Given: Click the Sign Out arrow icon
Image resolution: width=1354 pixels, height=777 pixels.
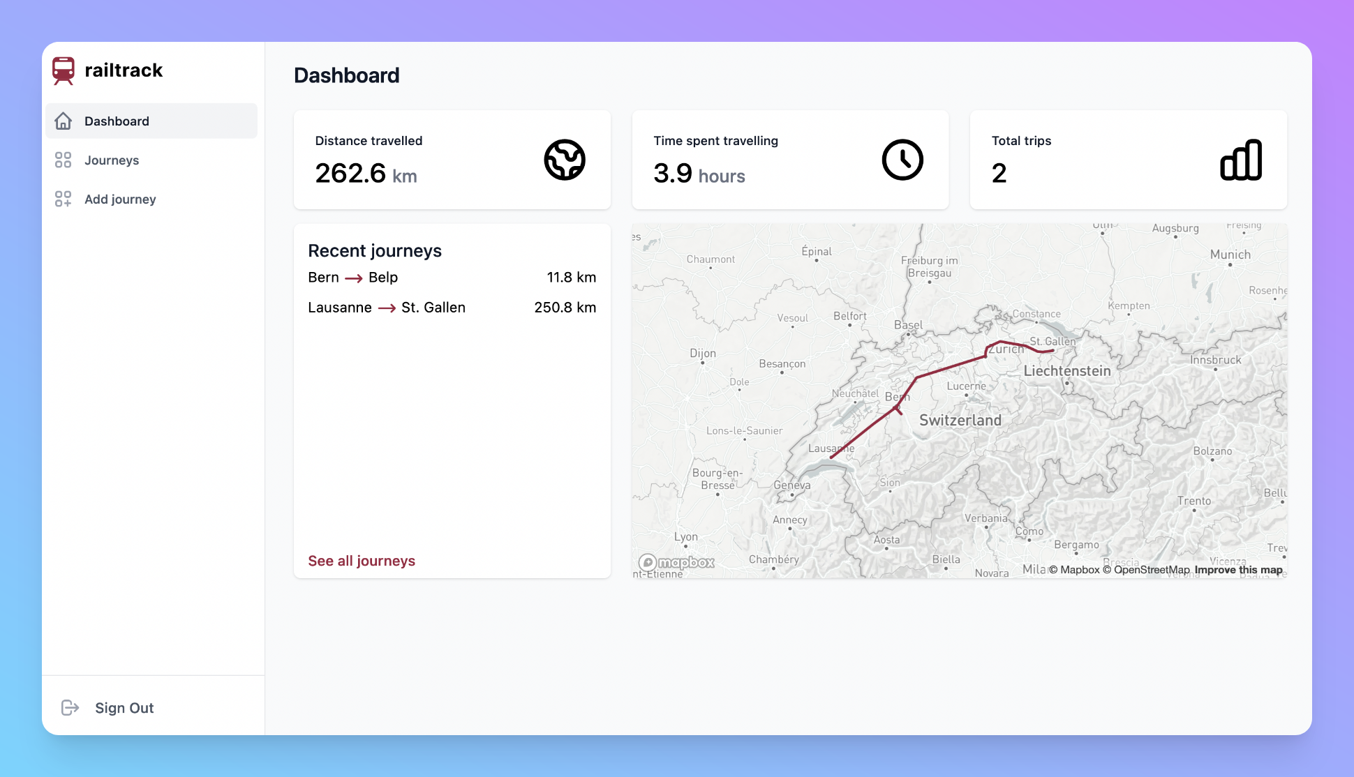Looking at the screenshot, I should [70, 708].
